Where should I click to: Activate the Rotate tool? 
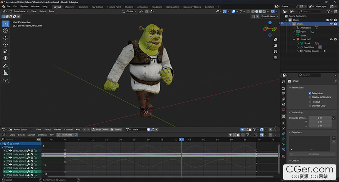pos(5,45)
